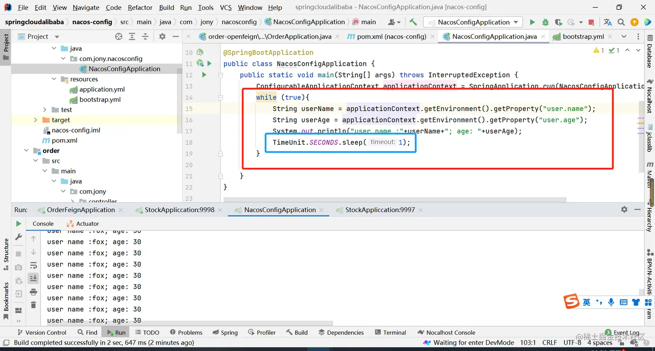Start debugging with the toolbar bug icon
This screenshot has width=655, height=351.
545,22
